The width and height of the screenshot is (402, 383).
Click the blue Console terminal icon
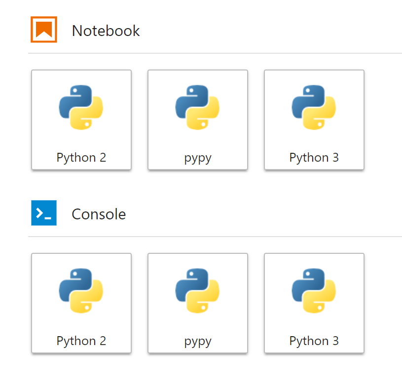44,213
